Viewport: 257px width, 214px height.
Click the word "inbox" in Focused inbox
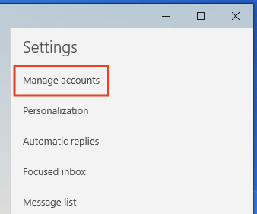pos(74,172)
